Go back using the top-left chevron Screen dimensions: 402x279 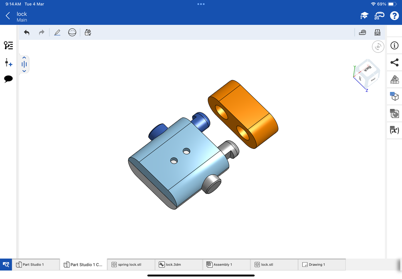pos(8,16)
